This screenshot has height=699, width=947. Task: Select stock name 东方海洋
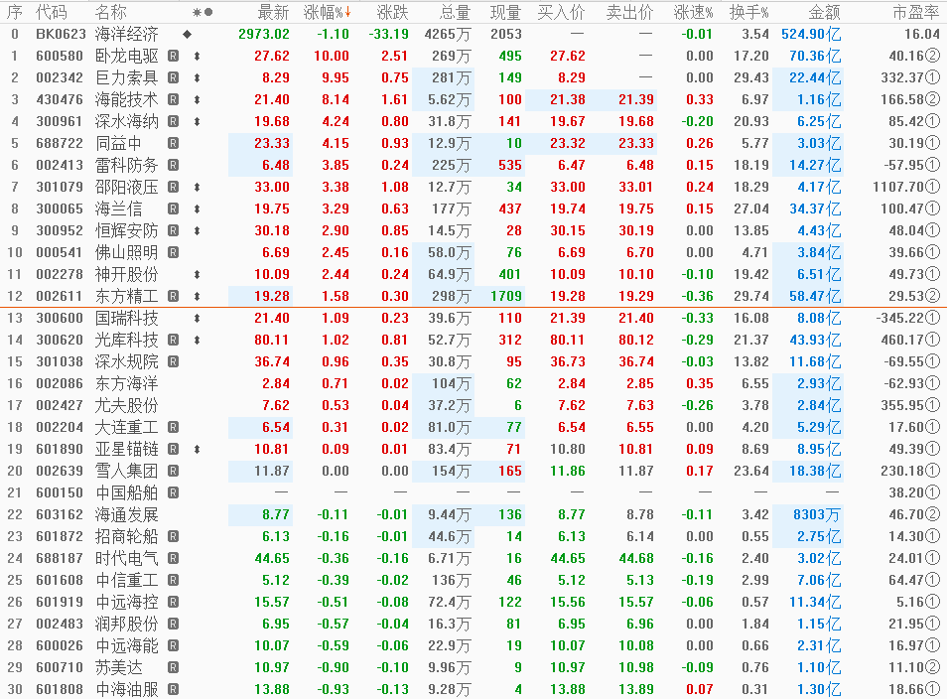tap(126, 383)
